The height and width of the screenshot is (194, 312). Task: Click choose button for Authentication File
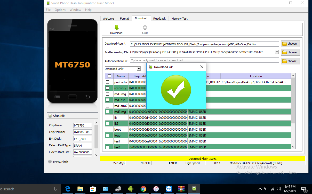(290, 61)
